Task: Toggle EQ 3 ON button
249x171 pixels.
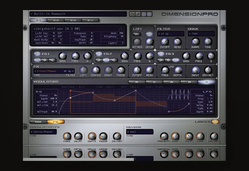Action: tap(161, 54)
